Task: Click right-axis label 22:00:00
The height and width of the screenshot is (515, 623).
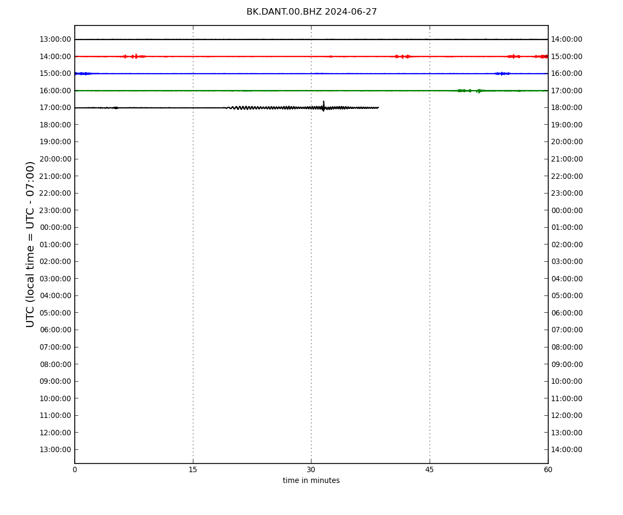Action: pos(567,176)
